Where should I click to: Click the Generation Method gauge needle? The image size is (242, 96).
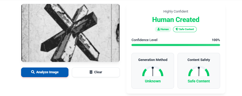(x=153, y=72)
